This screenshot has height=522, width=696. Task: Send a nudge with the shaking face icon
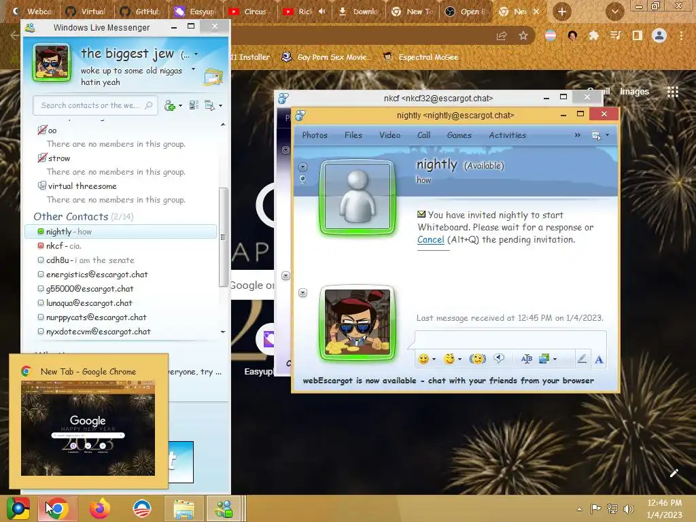pyautogui.click(x=478, y=359)
